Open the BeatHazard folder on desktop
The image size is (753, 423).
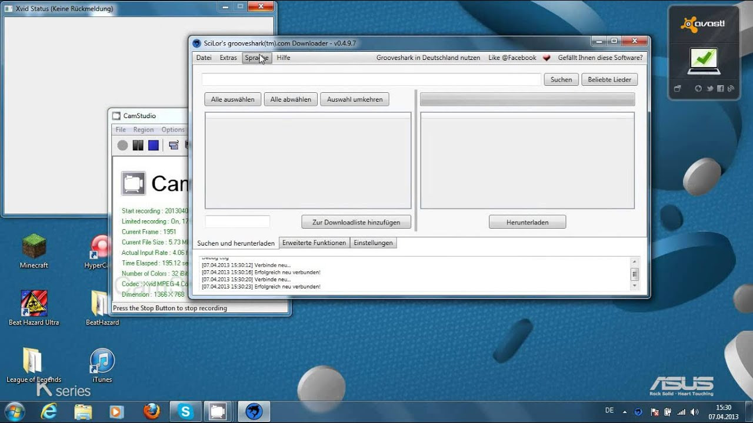tap(102, 308)
